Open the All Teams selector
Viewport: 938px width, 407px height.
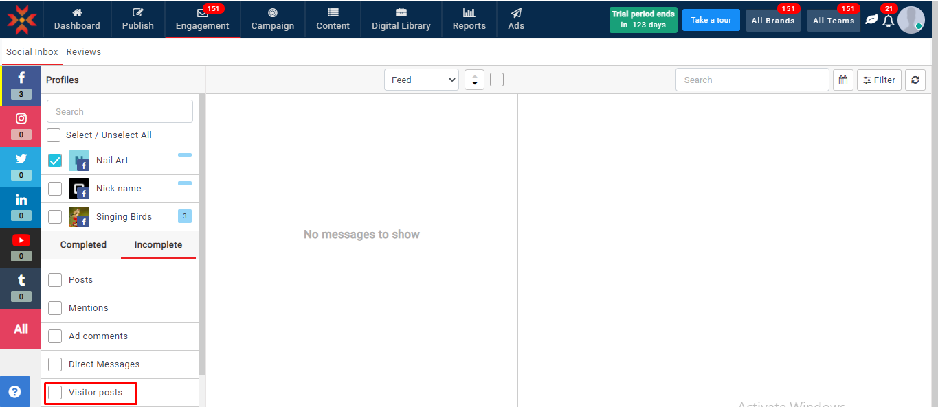[x=833, y=21]
